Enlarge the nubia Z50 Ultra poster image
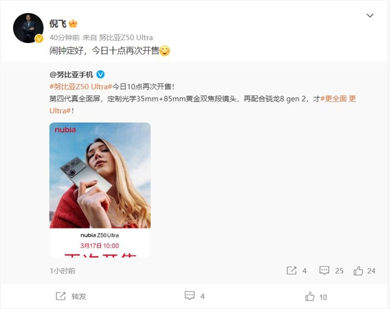 (100, 190)
